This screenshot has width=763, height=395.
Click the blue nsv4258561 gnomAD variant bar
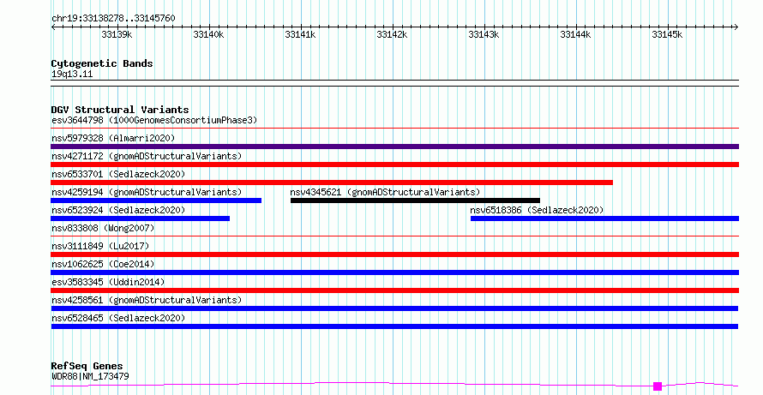394,308
